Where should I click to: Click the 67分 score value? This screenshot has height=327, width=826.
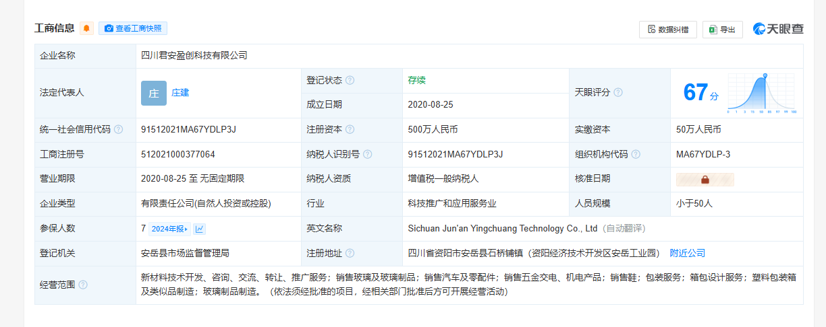(700, 93)
